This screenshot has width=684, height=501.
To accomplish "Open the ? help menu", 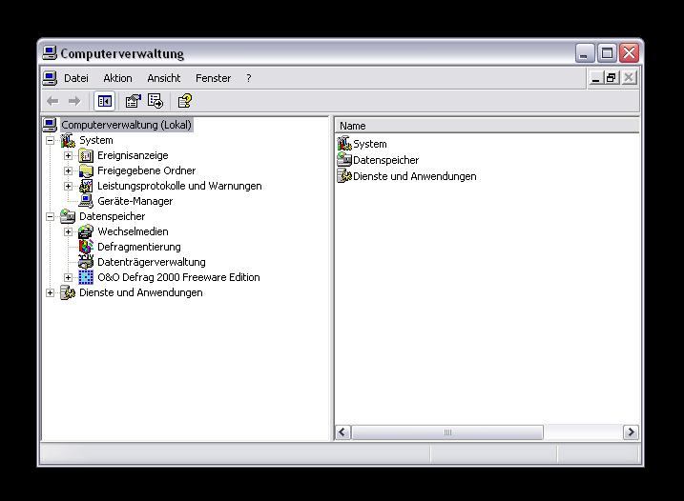I will coord(249,78).
